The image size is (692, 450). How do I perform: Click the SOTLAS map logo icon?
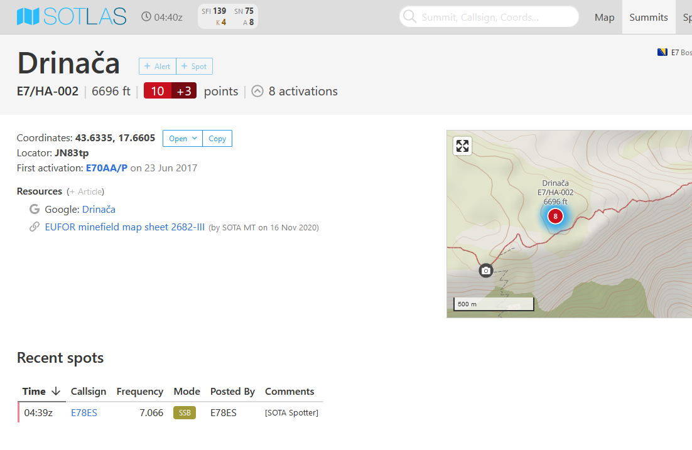click(x=28, y=17)
